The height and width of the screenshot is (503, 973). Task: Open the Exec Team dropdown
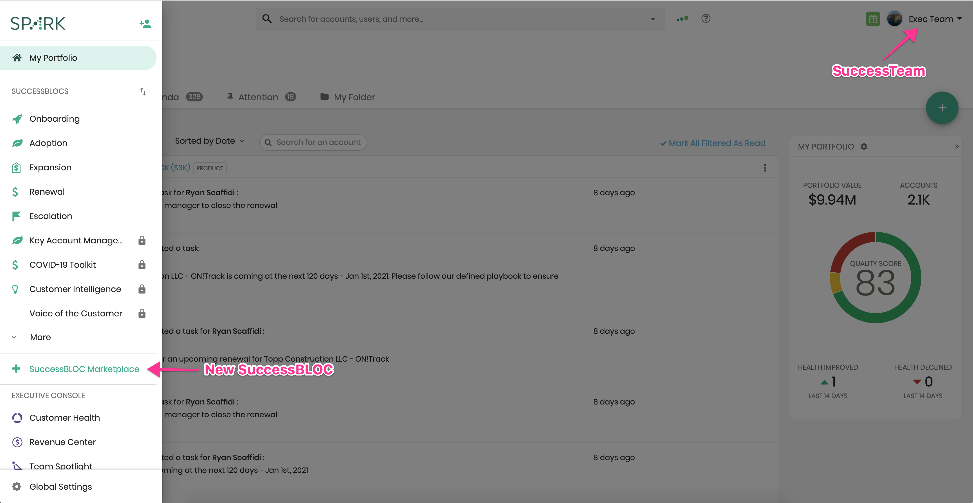pyautogui.click(x=935, y=19)
